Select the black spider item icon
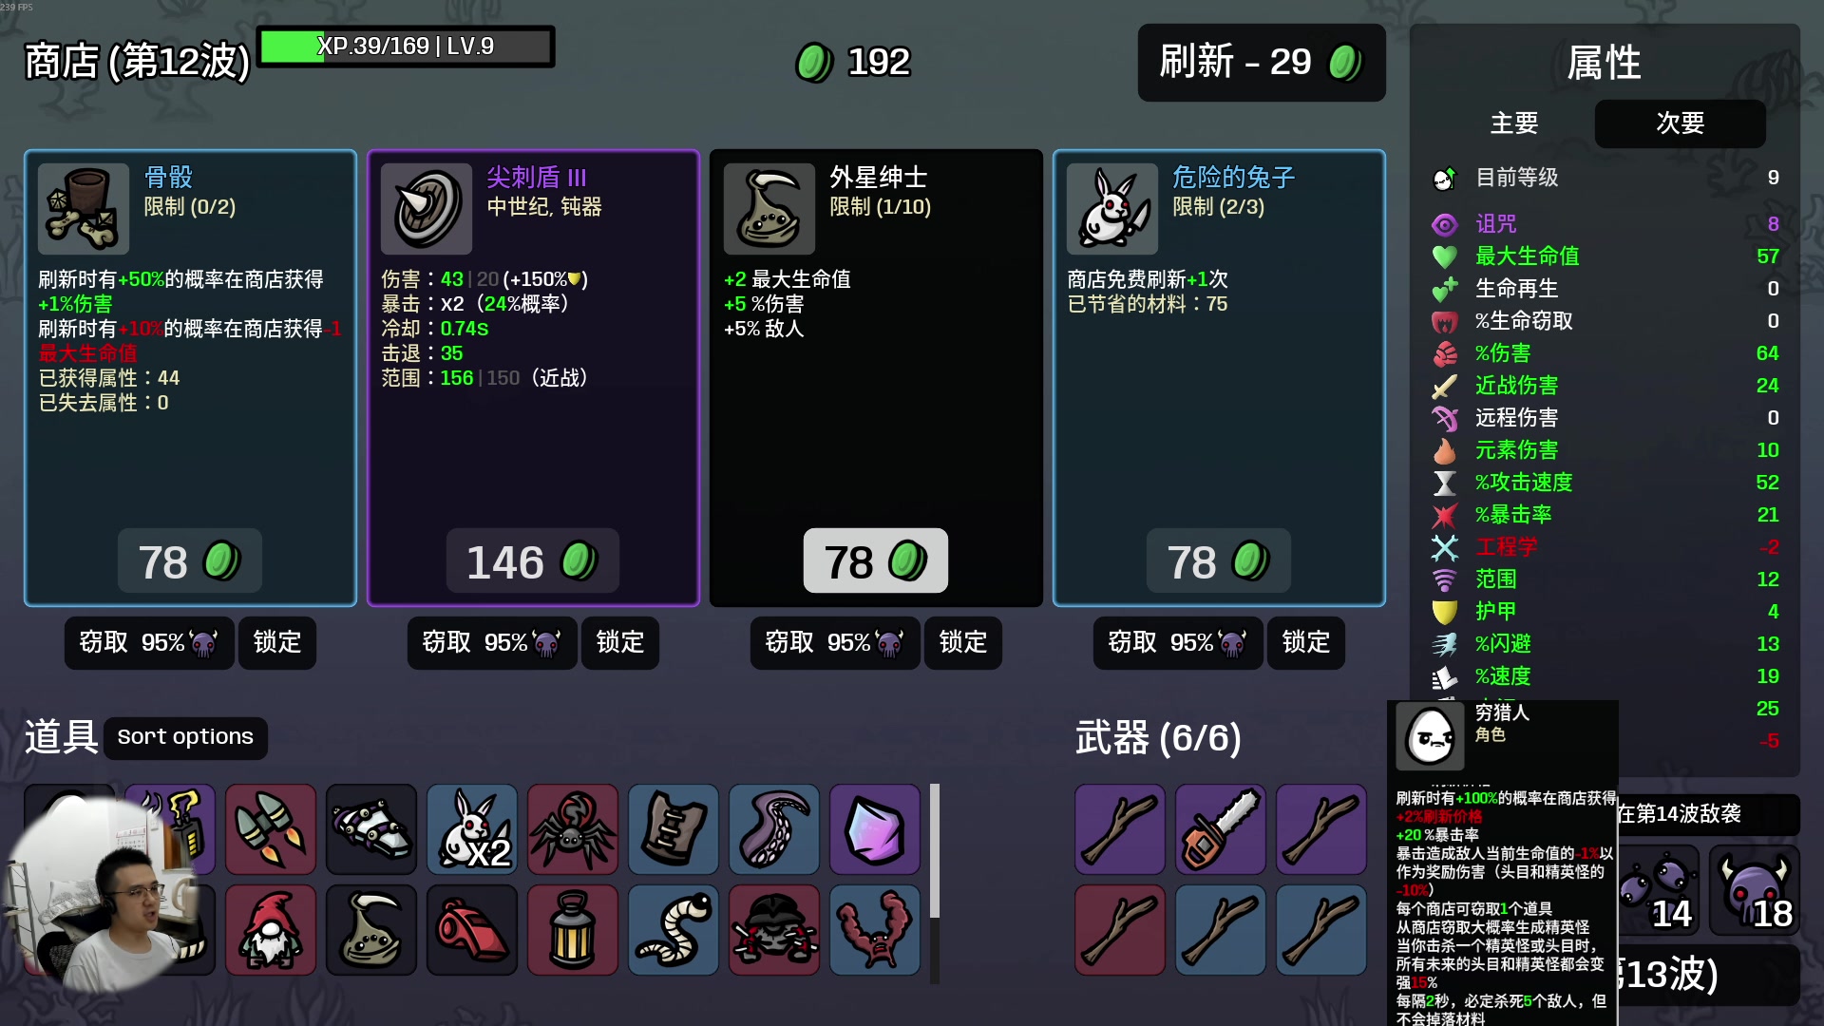The height and width of the screenshot is (1026, 1824). pyautogui.click(x=573, y=829)
